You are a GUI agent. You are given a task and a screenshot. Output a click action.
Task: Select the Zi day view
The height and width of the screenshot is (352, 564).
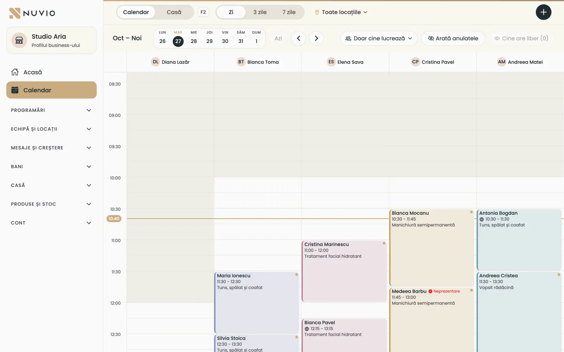231,12
